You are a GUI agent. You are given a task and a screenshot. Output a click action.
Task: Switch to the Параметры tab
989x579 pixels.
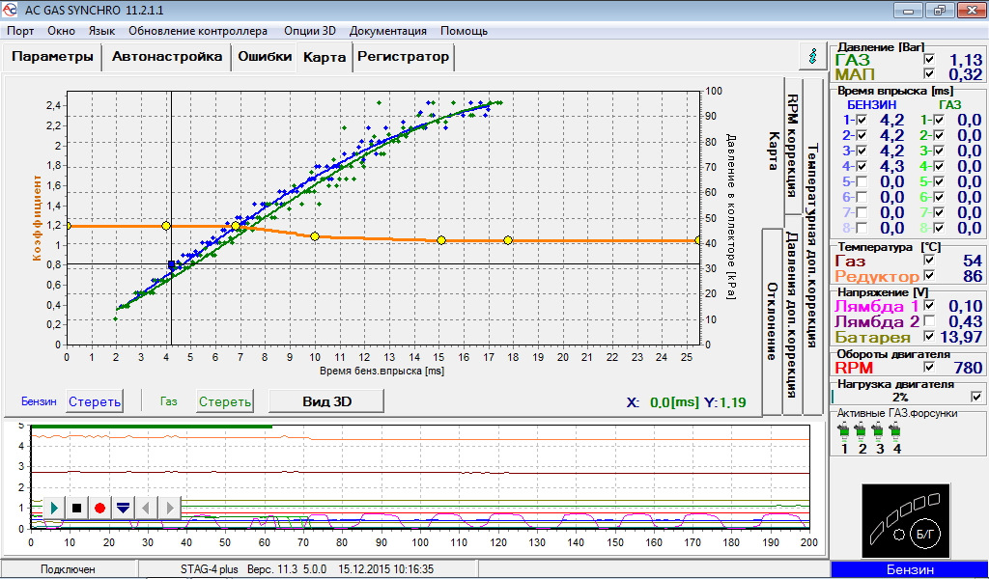coord(52,57)
